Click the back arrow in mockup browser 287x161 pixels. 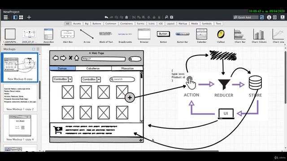56,58
